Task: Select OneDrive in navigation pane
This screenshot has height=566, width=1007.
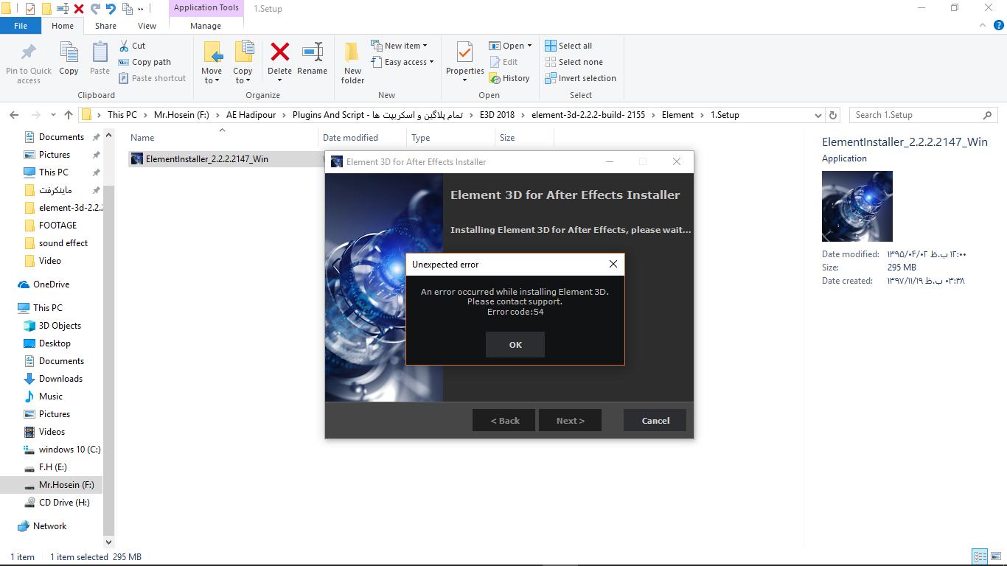Action: click(x=51, y=284)
